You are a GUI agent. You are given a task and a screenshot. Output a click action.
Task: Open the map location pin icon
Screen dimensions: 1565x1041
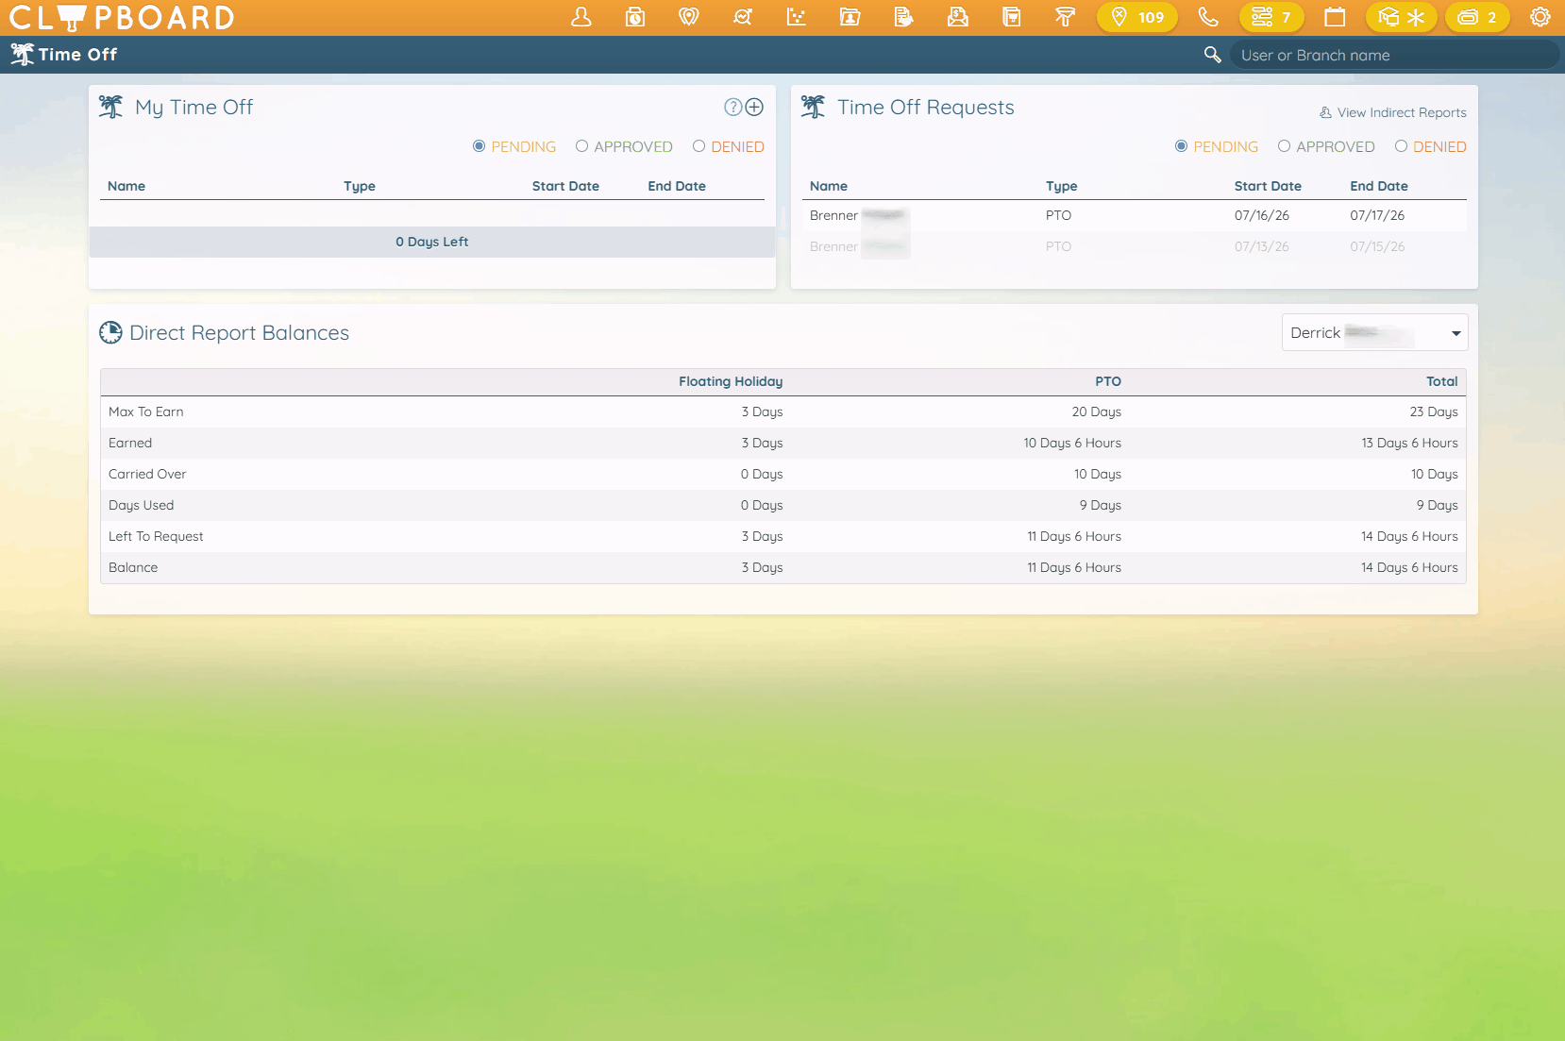click(689, 17)
